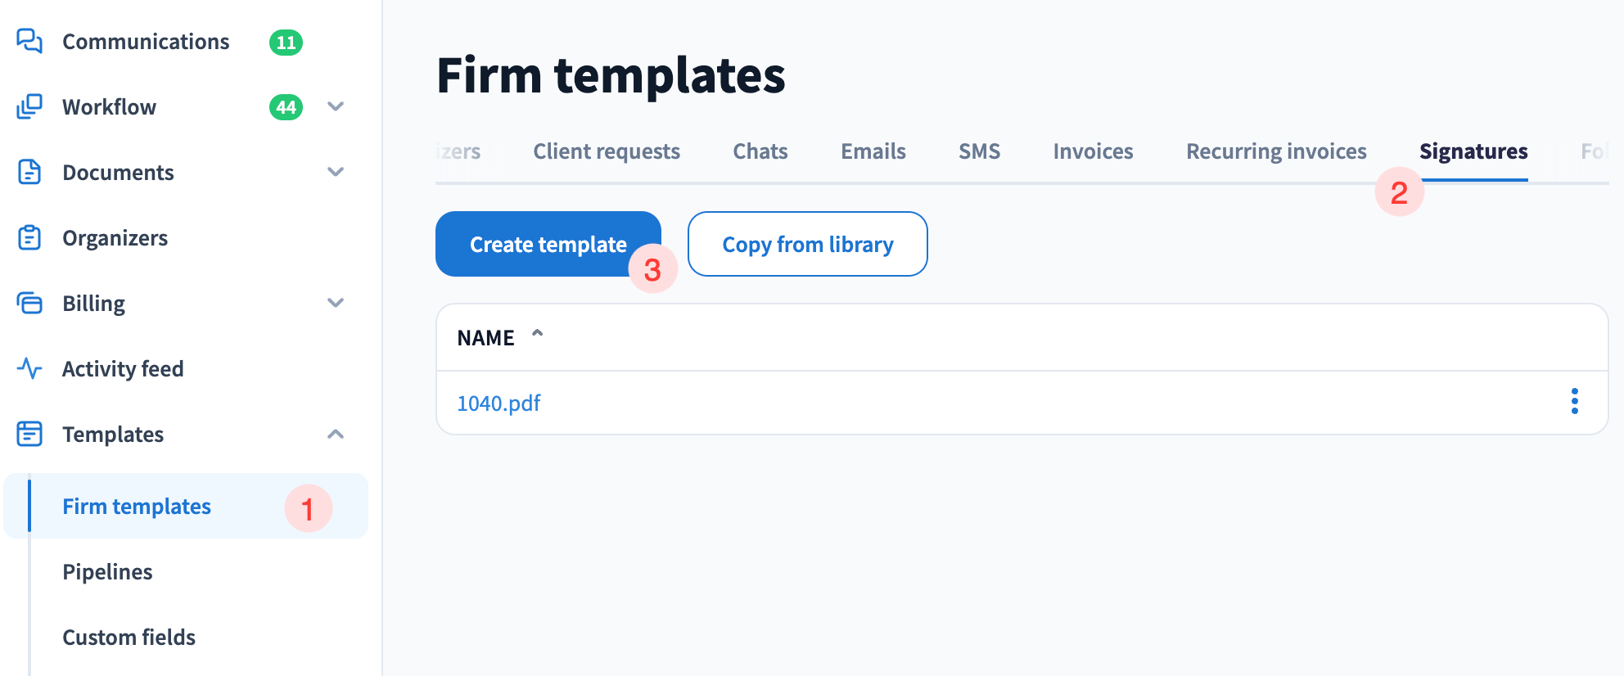Open the three-dot menu for 1040.pdf
This screenshot has height=676, width=1624.
point(1574,402)
